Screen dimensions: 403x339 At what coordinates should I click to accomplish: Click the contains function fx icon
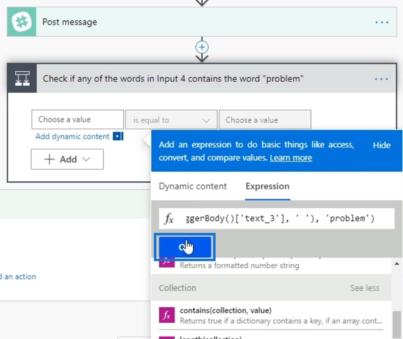click(x=167, y=315)
